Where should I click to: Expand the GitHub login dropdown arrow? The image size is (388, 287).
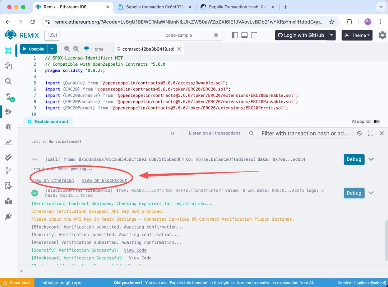331,36
